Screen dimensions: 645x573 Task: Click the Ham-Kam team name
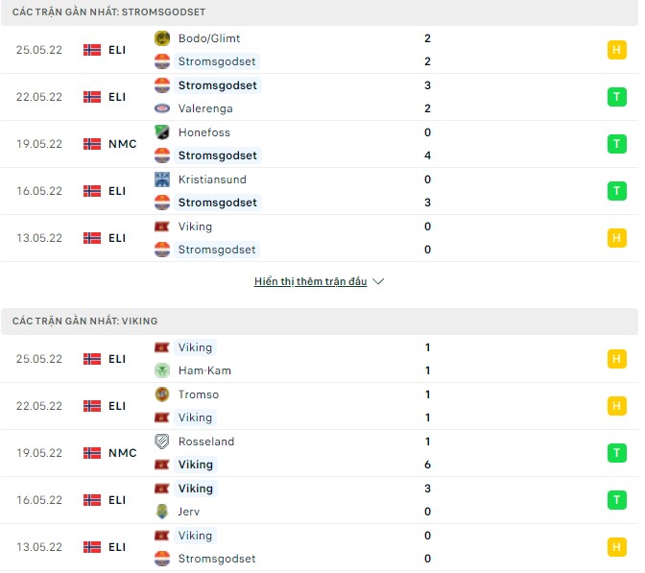point(204,370)
